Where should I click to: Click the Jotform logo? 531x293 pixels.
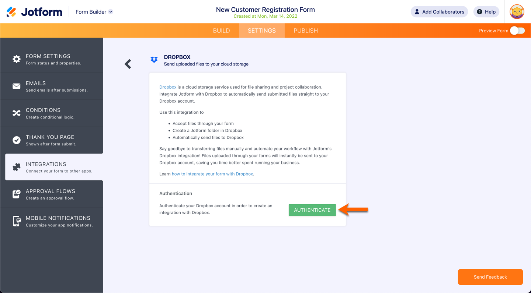(x=34, y=12)
